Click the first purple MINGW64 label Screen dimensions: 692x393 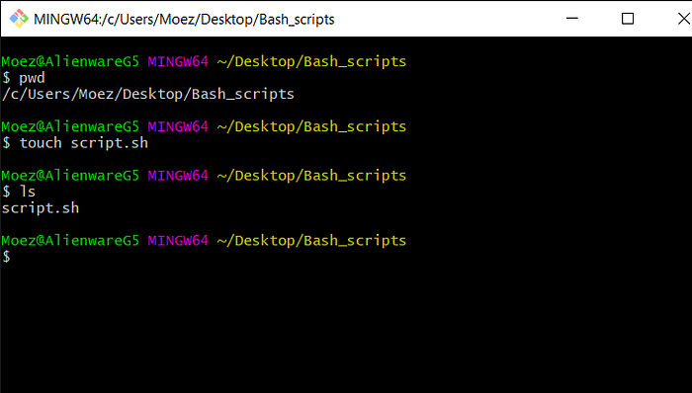pos(178,61)
